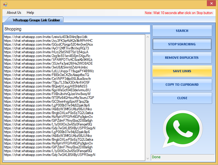
Task: Click the link ending in LdLLUnqqvT19ugaPY4B9Wz
Action: [49, 71]
